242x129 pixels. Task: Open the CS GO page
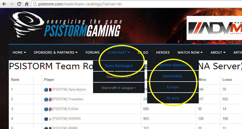tap(143, 53)
